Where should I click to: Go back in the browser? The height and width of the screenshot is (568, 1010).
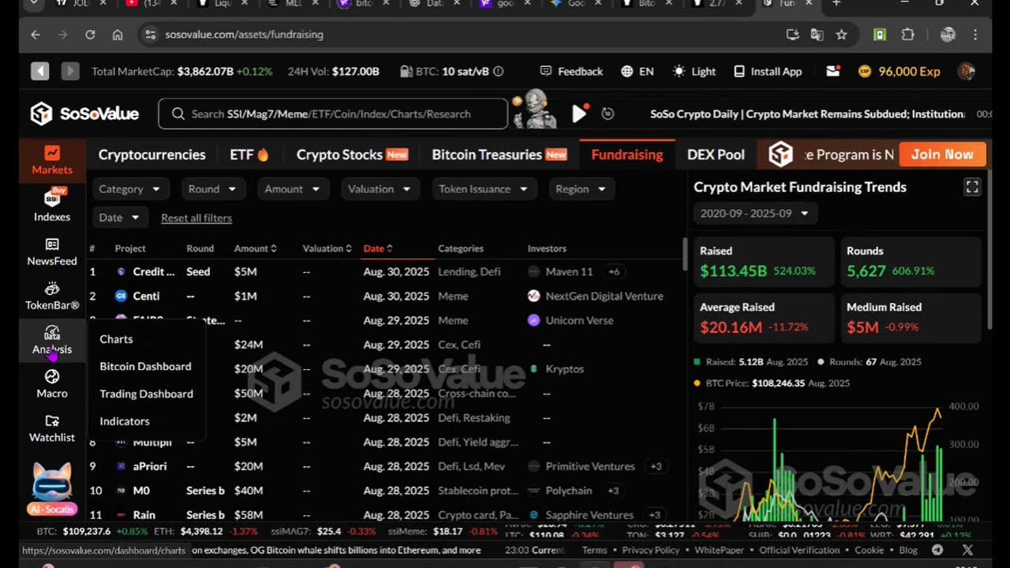(36, 35)
